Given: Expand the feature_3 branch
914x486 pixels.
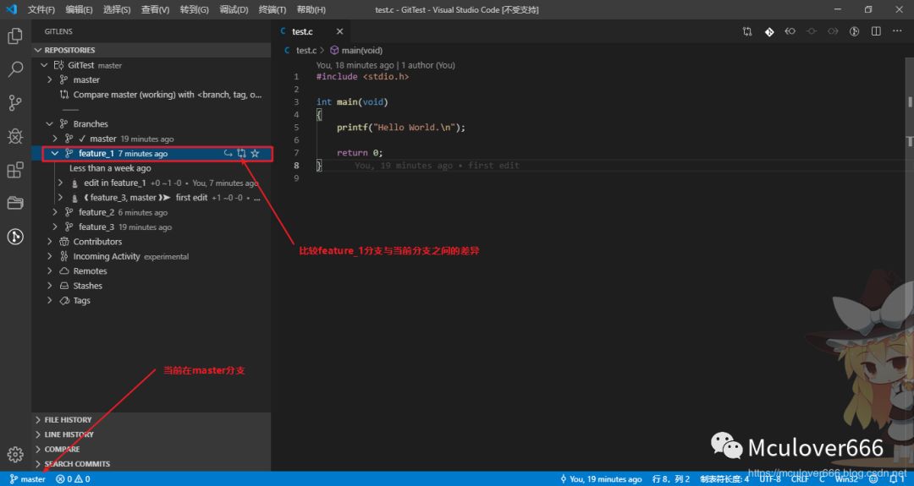Looking at the screenshot, I should (x=55, y=227).
